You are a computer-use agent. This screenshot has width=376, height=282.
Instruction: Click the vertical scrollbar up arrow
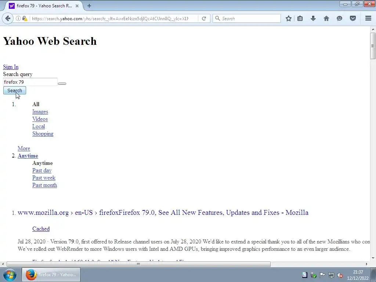373,29
